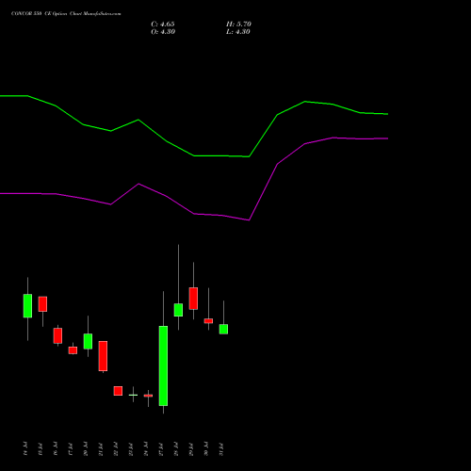Select the green candle on 31 Jul

(x=223, y=329)
